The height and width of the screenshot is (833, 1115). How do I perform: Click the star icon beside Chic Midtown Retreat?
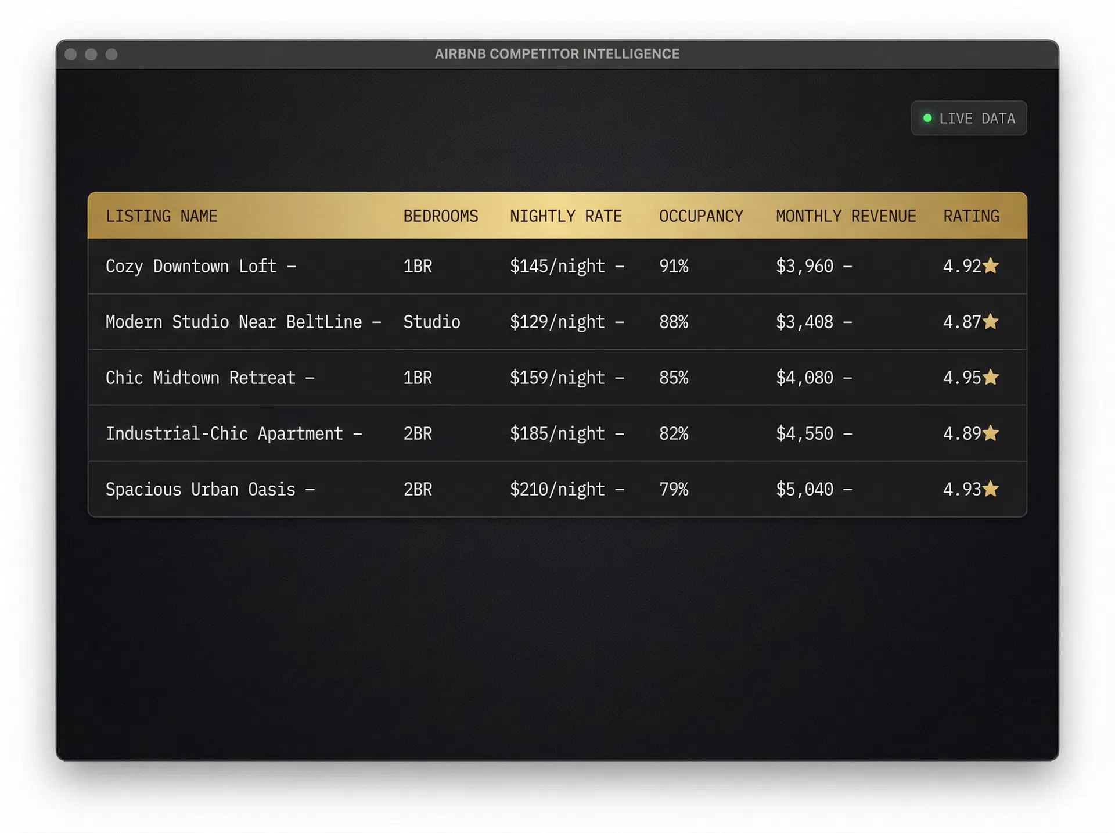click(991, 377)
